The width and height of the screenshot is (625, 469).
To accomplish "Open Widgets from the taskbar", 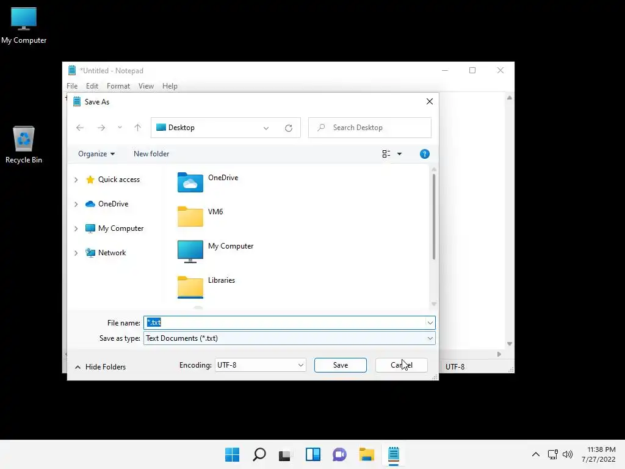I will 313,454.
